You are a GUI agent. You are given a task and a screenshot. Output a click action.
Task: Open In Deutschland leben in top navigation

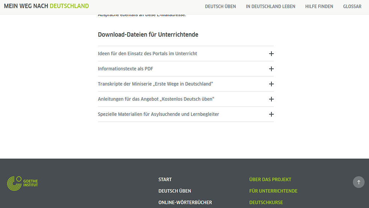tap(270, 6)
